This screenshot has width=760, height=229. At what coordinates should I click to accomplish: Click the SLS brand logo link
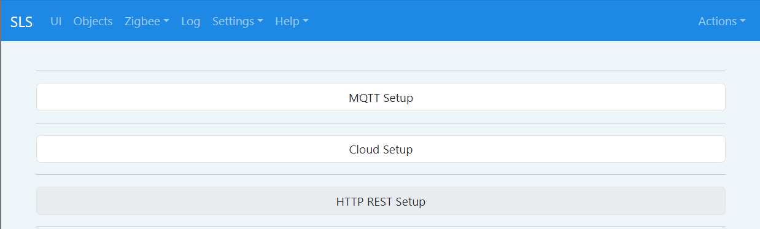21,21
